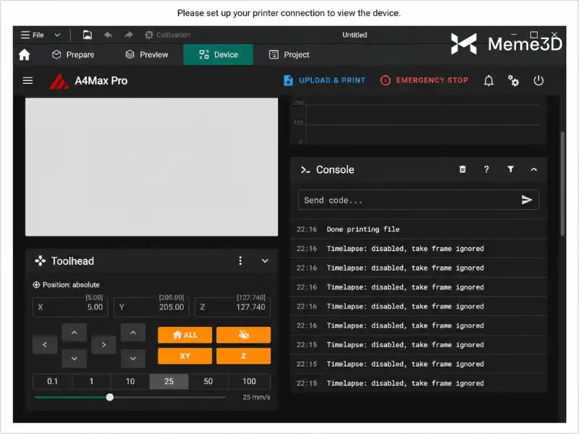Click the save project icon
The width and height of the screenshot is (579, 434).
click(87, 35)
